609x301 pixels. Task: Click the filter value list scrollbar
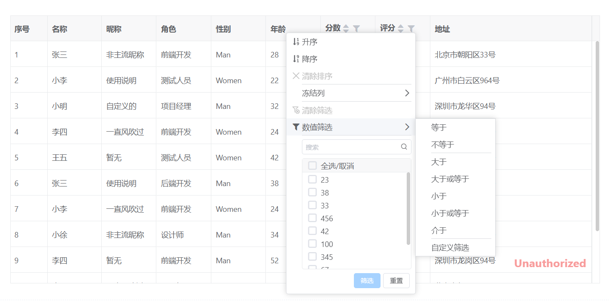pos(408,208)
